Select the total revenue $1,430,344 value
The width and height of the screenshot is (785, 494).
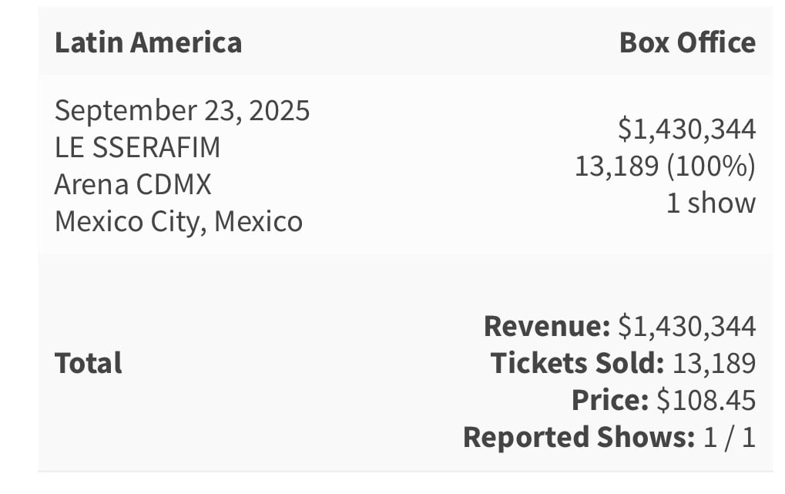click(x=686, y=327)
